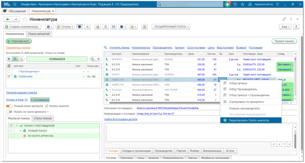Screen dimensions: 305x163
Task: Toggle Искать аналоги checkbox
Action: pyautogui.click(x=46, y=106)
